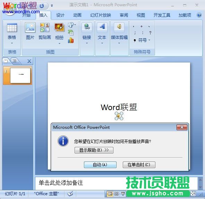Click "Office 主题" in status bar
The image size is (205, 199).
pyautogui.click(x=46, y=194)
